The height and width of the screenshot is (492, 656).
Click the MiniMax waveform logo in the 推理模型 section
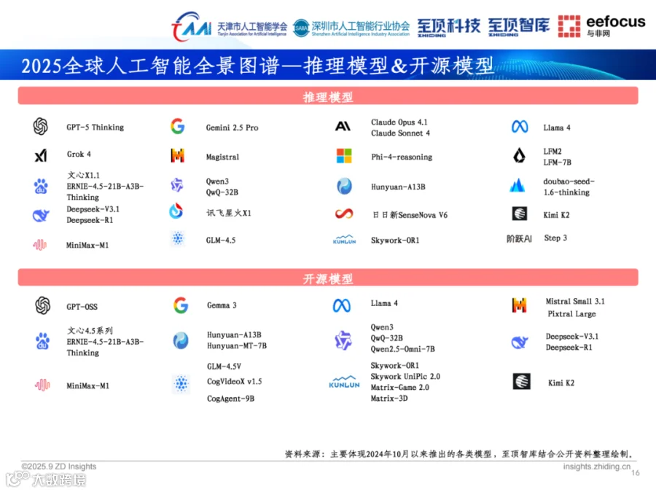[40, 245]
